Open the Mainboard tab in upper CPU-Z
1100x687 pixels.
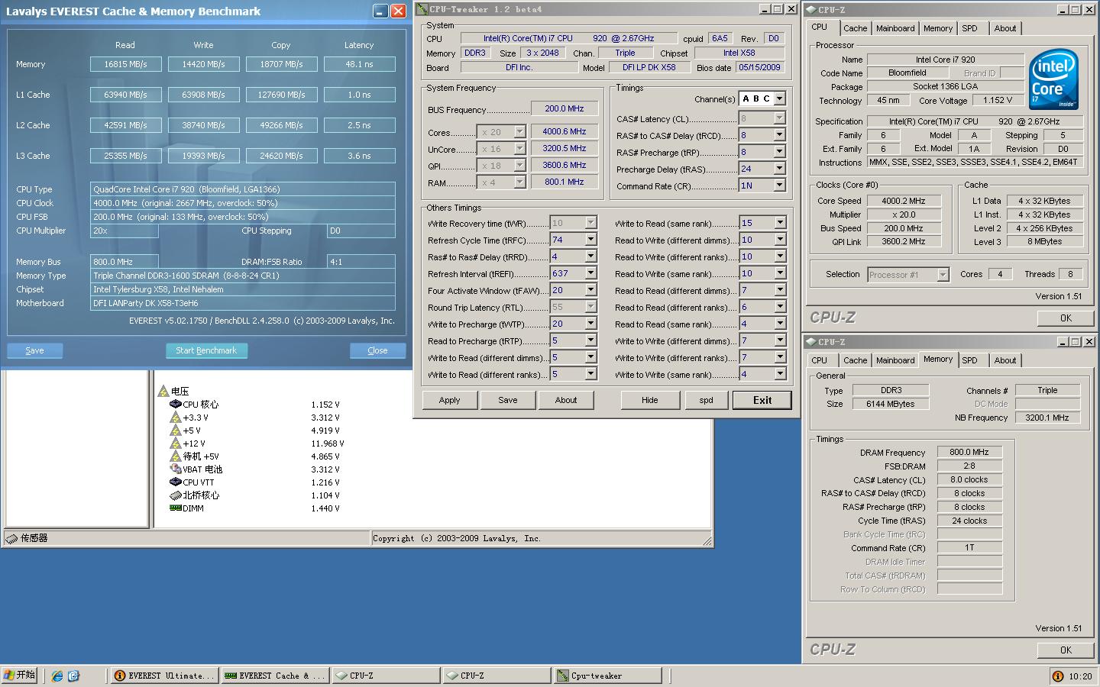[x=895, y=28]
